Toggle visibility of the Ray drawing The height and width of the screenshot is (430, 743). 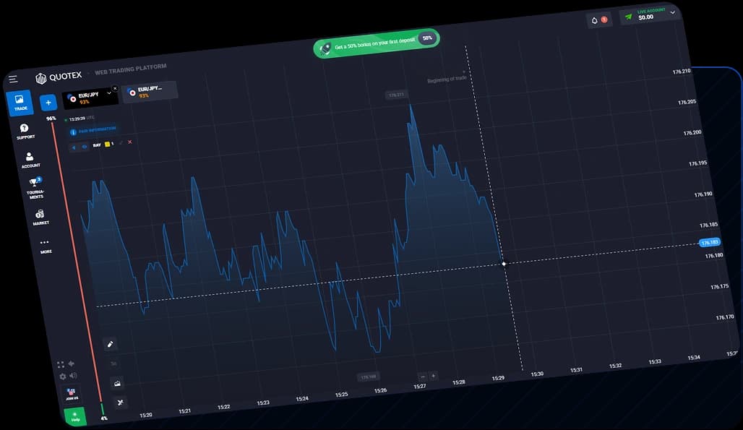[85, 147]
